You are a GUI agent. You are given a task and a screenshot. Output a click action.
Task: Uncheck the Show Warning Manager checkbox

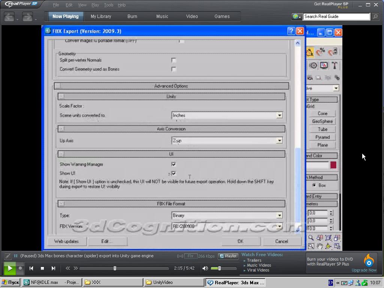[174, 164]
